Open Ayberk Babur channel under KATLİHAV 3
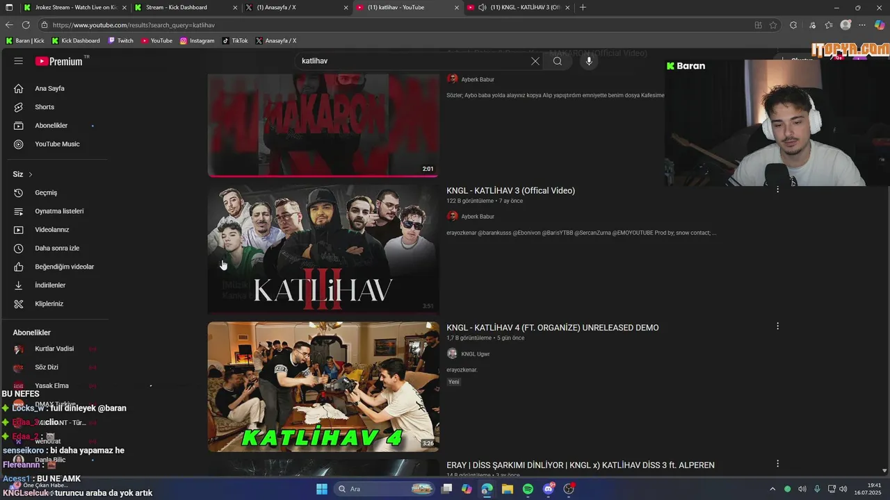Viewport: 890px width, 500px height. pyautogui.click(x=478, y=217)
